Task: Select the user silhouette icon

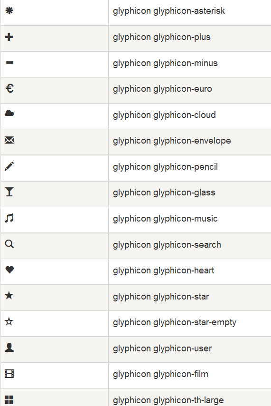Action: tap(9, 347)
